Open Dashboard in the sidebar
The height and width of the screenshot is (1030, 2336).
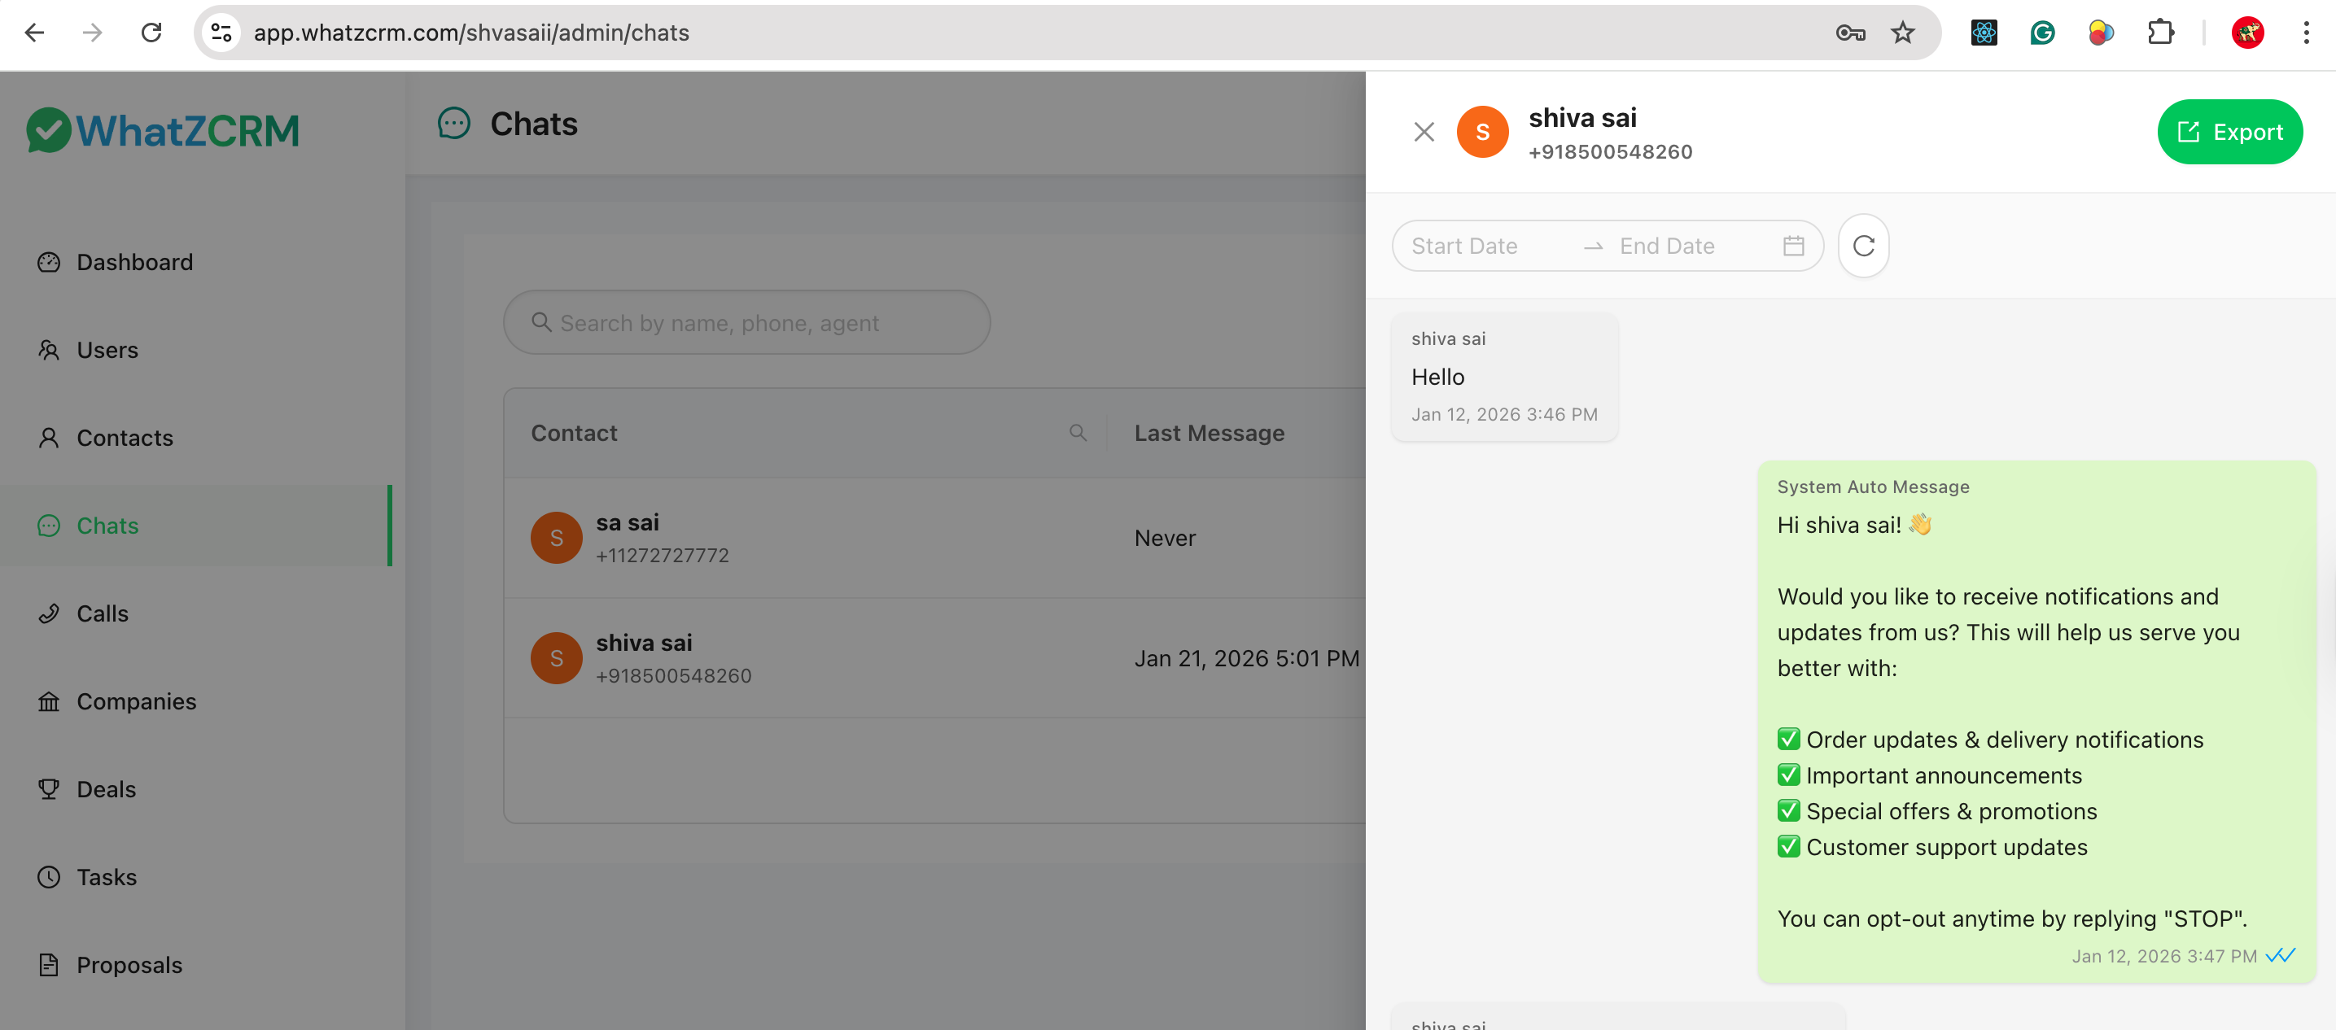(x=134, y=262)
